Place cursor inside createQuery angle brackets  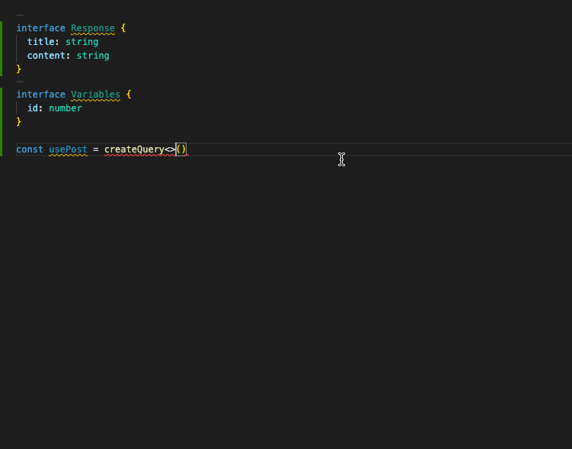click(171, 149)
